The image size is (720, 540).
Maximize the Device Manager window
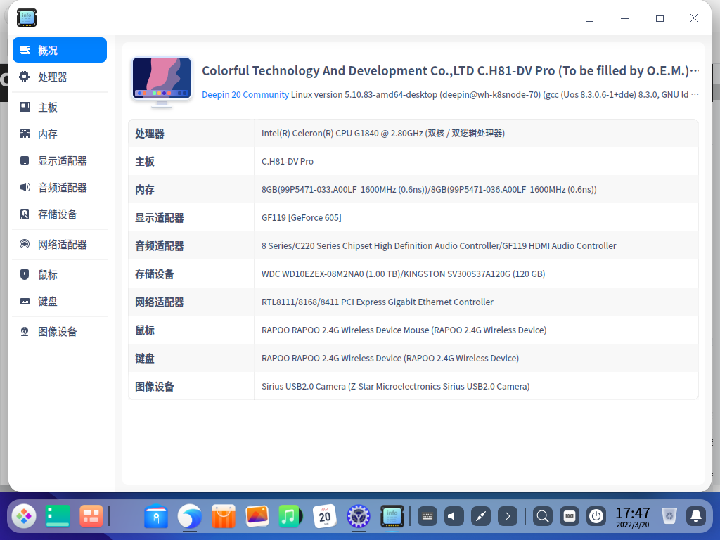point(660,18)
